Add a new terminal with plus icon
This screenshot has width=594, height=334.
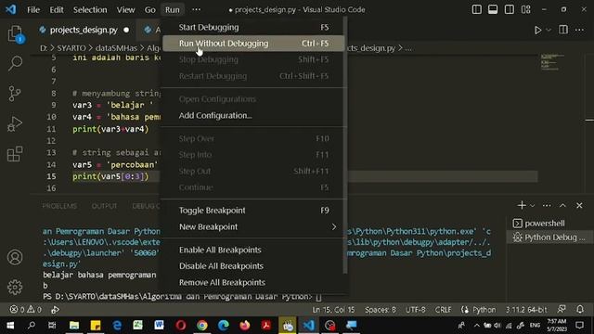tap(522, 205)
